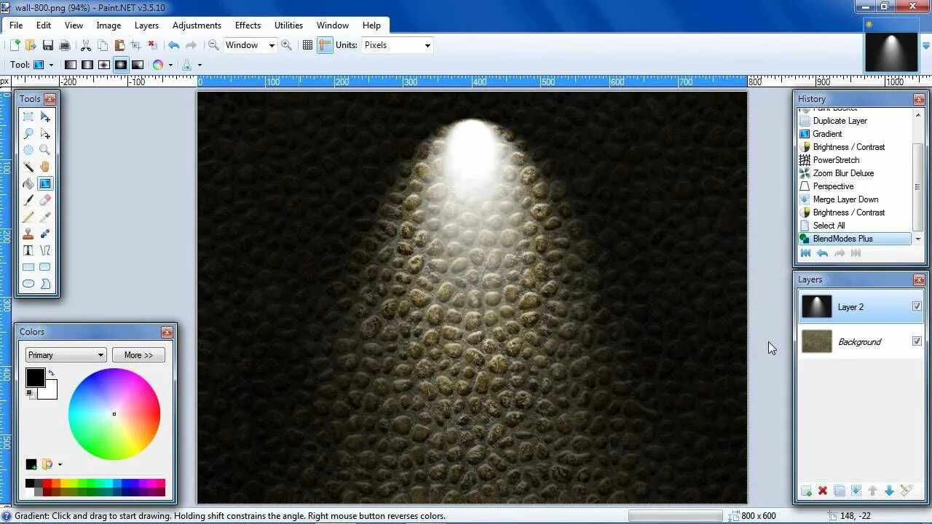This screenshot has width=932, height=524.
Task: Select the Paintbrush tool
Action: pos(28,200)
